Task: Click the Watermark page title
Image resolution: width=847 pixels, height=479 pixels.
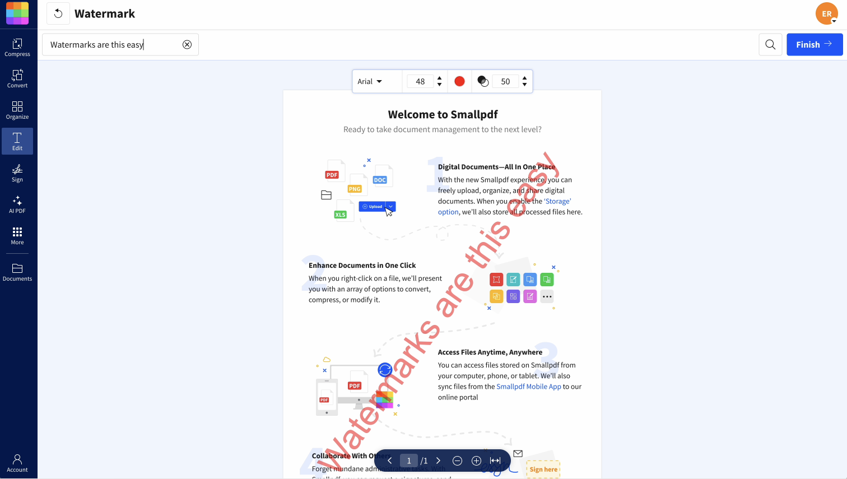Action: pos(105,13)
